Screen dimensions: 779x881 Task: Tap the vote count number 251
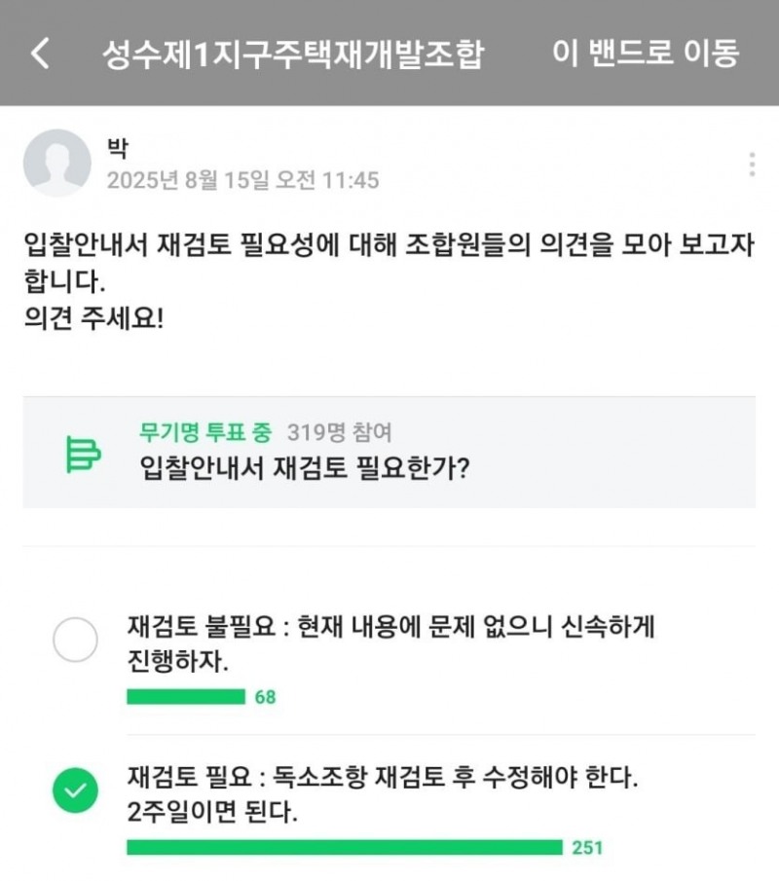click(587, 847)
